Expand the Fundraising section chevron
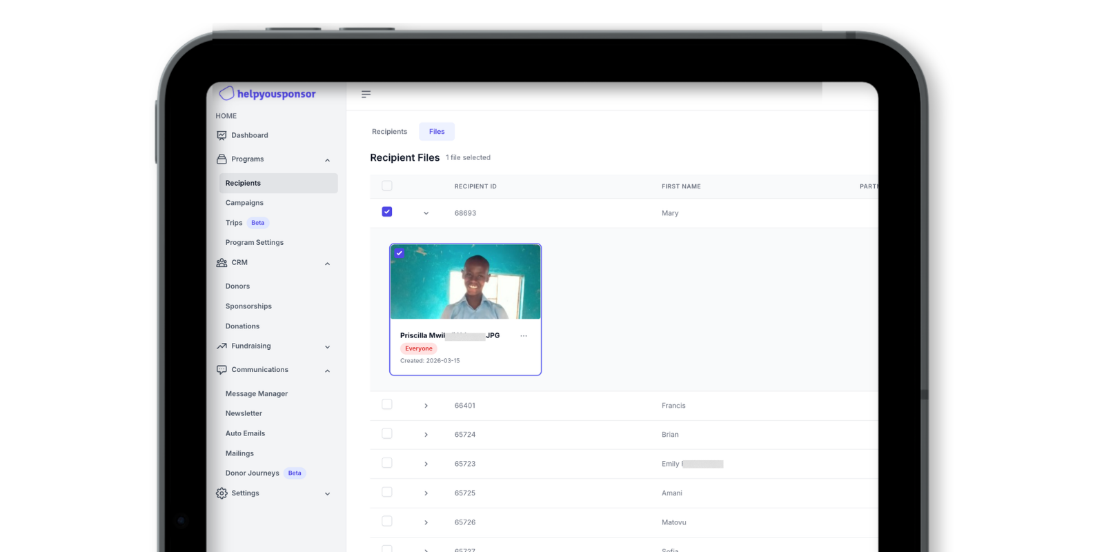Screen dimensions: 1104x552 [x=327, y=347]
